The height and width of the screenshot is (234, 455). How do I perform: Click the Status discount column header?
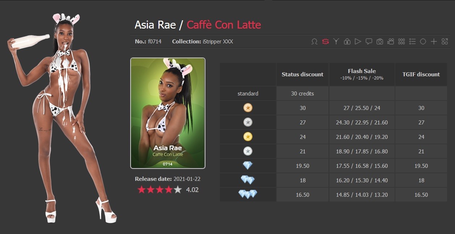[303, 75]
